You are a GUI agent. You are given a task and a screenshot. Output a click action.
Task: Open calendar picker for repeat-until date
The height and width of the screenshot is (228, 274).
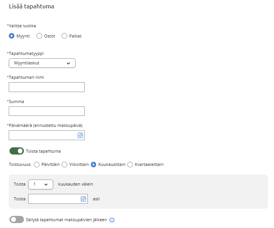pyautogui.click(x=84, y=199)
